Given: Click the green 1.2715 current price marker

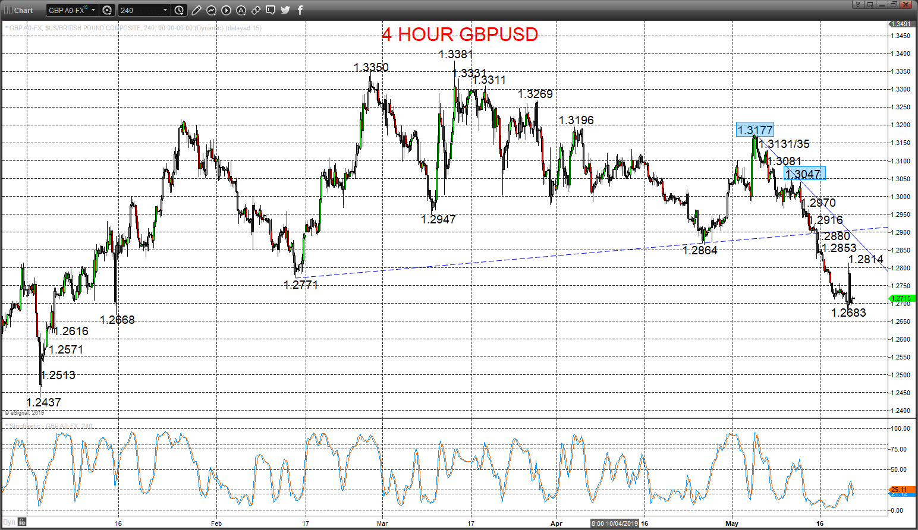Looking at the screenshot, I should point(901,298).
